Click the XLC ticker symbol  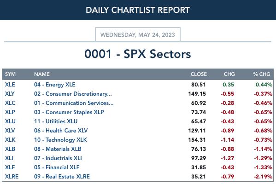click(x=10, y=103)
